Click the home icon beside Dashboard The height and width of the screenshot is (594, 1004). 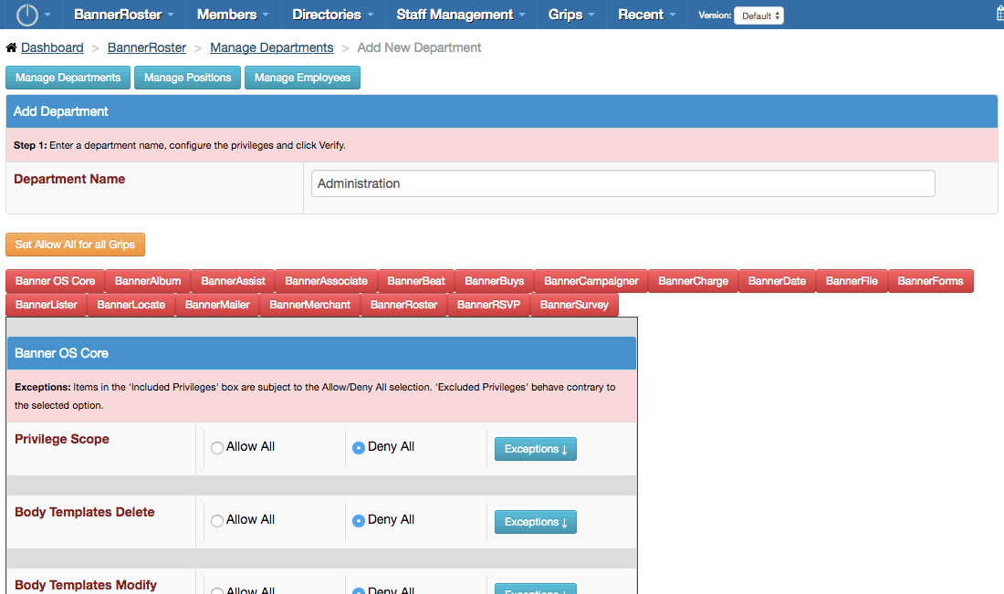[11, 47]
